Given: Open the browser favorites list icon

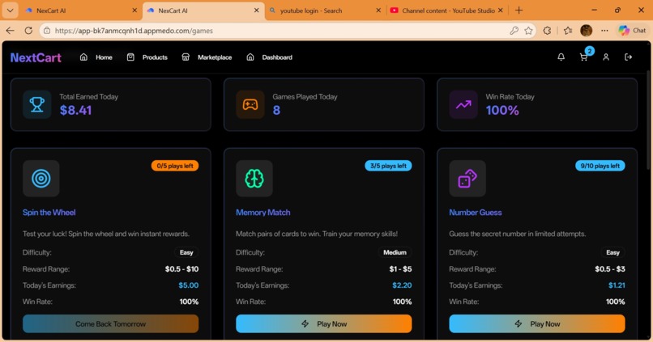Looking at the screenshot, I should click(x=568, y=31).
